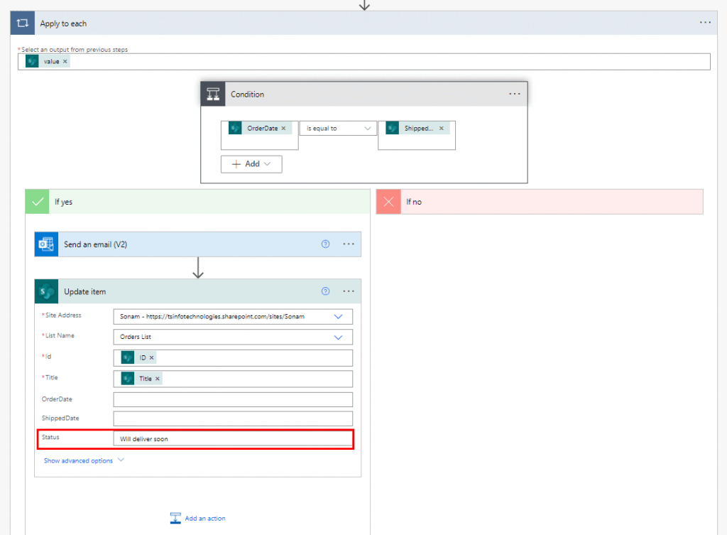Click the Condition title text
The width and height of the screenshot is (727, 535).
coord(247,94)
